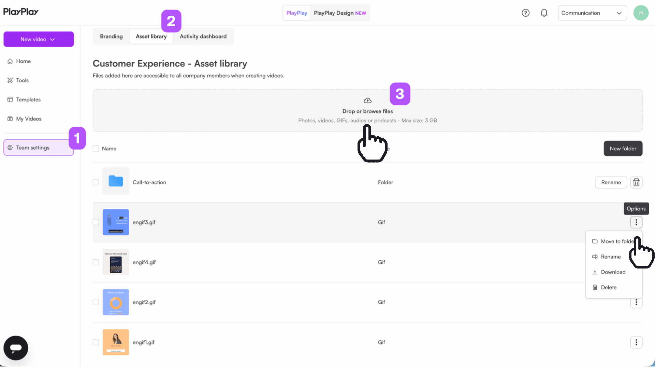Choose Move to folder from menu

click(614, 241)
